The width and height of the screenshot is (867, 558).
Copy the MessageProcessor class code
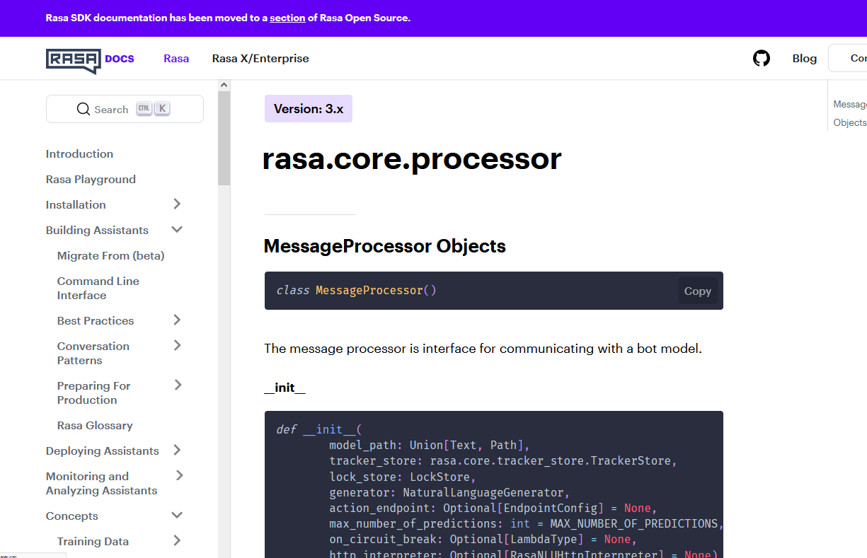(698, 291)
